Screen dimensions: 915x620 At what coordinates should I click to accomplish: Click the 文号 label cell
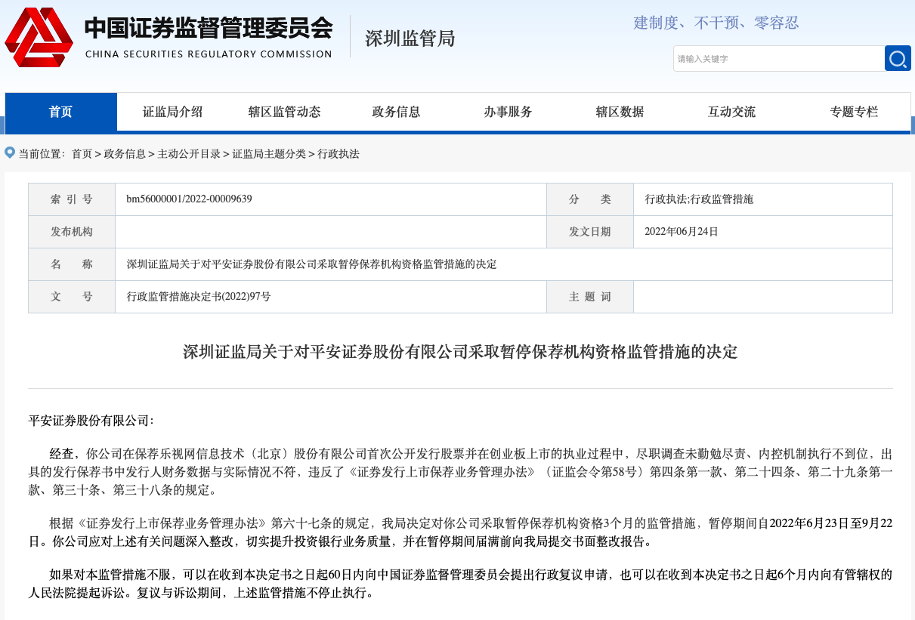coord(72,297)
